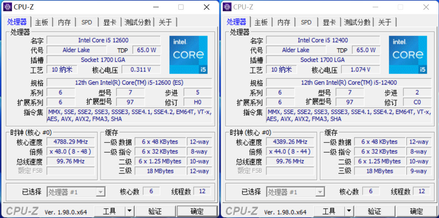Minimize the left CPU-Z window
The height and width of the screenshot is (218, 439).
click(x=156, y=7)
